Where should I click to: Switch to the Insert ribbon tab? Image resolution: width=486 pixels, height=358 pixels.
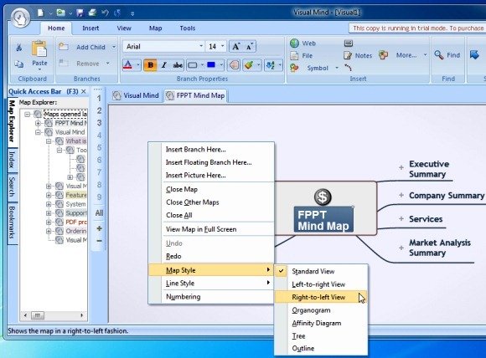(x=90, y=28)
